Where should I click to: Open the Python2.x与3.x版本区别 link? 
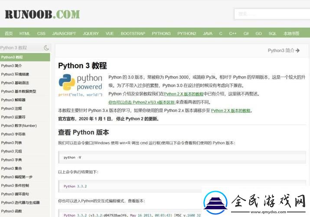click(x=141, y=102)
